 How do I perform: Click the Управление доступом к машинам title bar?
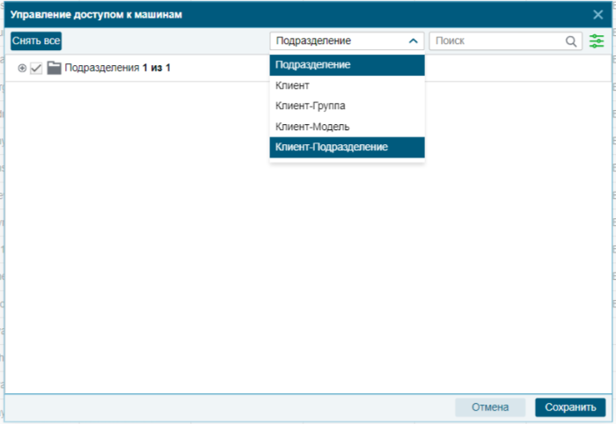[264, 14]
